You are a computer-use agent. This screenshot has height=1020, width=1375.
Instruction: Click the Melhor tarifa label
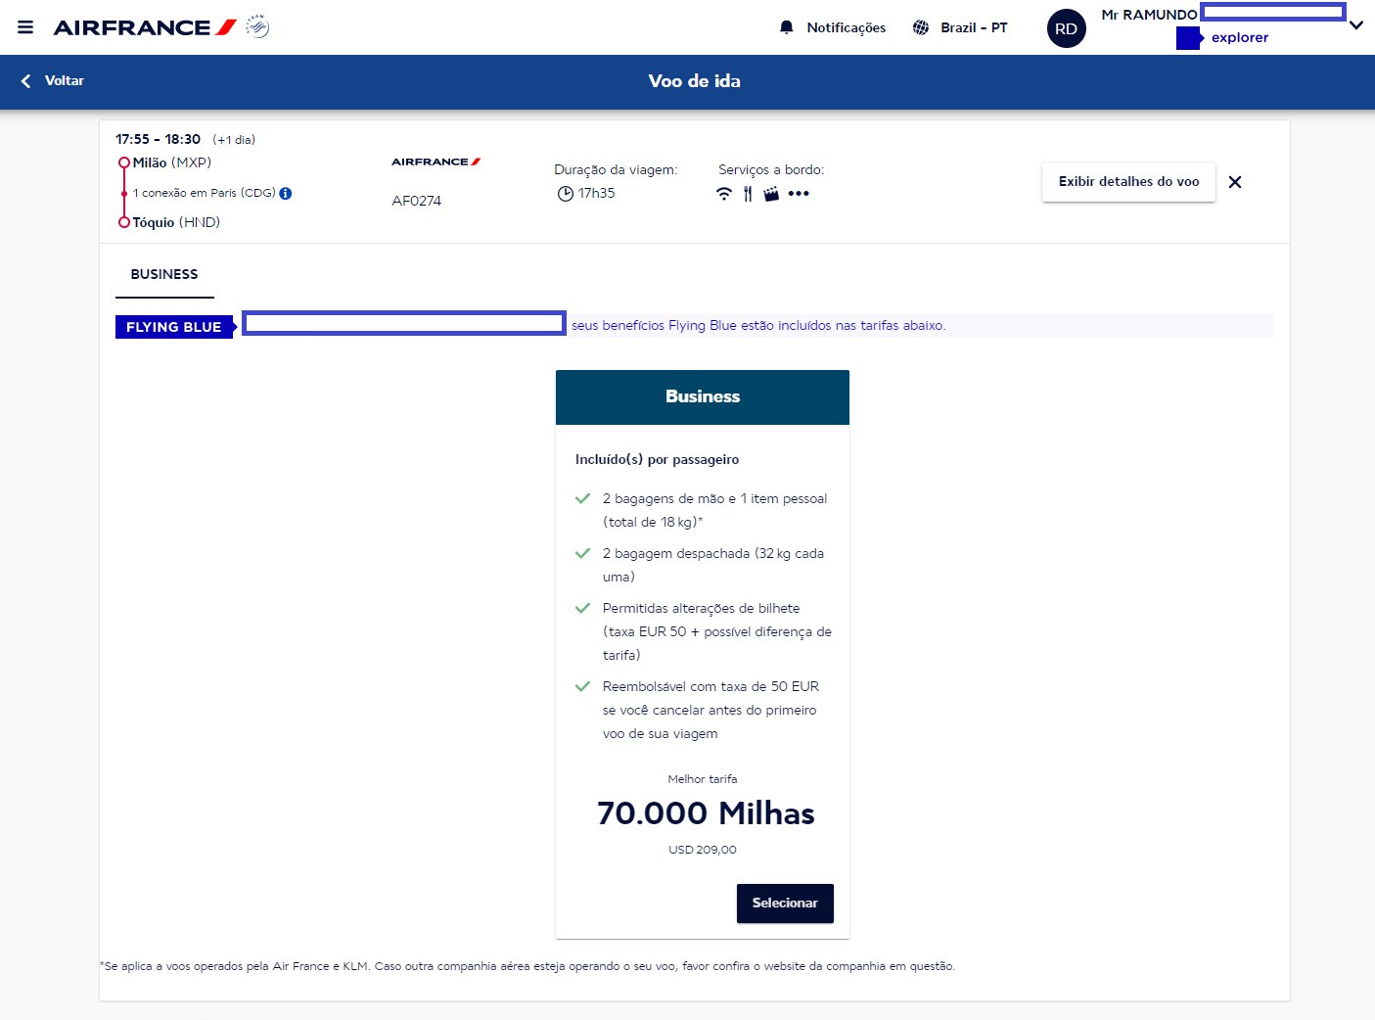[x=703, y=779]
